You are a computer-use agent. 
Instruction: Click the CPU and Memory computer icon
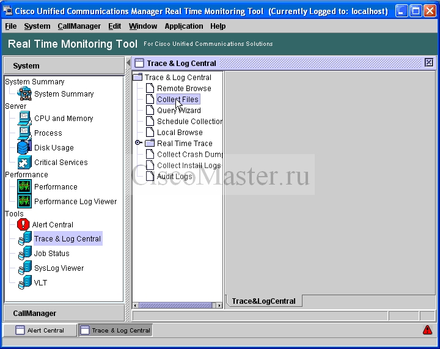point(24,118)
